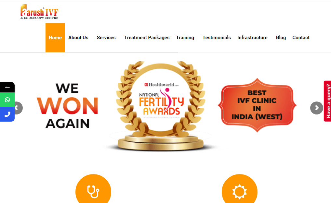This screenshot has height=203, width=331.
Task: Collapse side widget with back arrow
Action: (x=7, y=87)
